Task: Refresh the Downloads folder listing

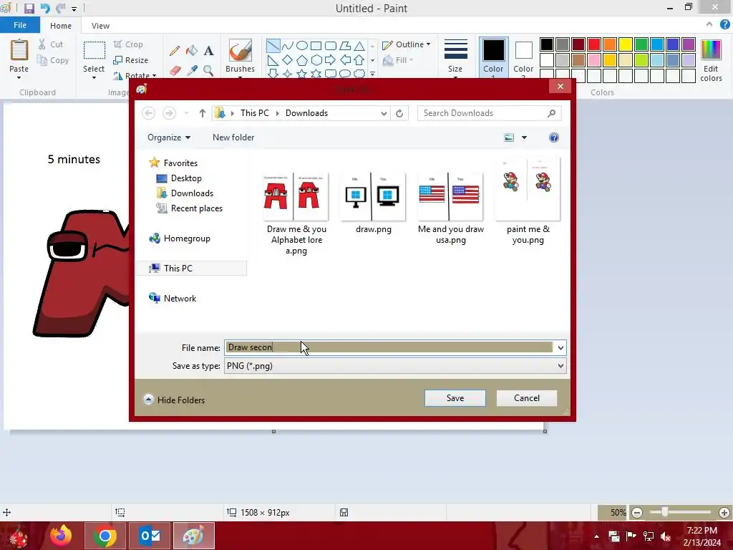Action: tap(399, 113)
